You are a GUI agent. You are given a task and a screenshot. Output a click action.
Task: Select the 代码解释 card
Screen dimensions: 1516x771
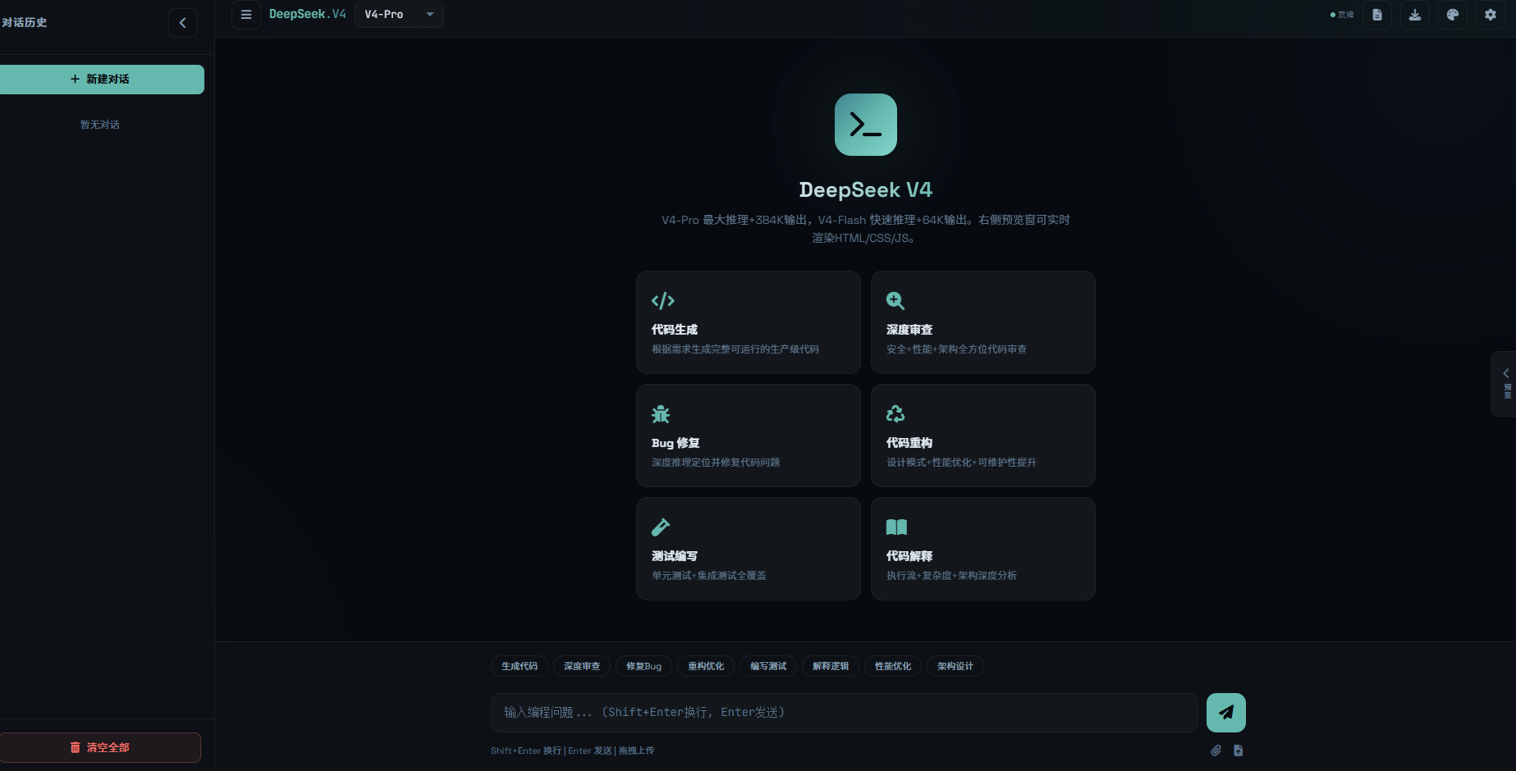(x=983, y=549)
